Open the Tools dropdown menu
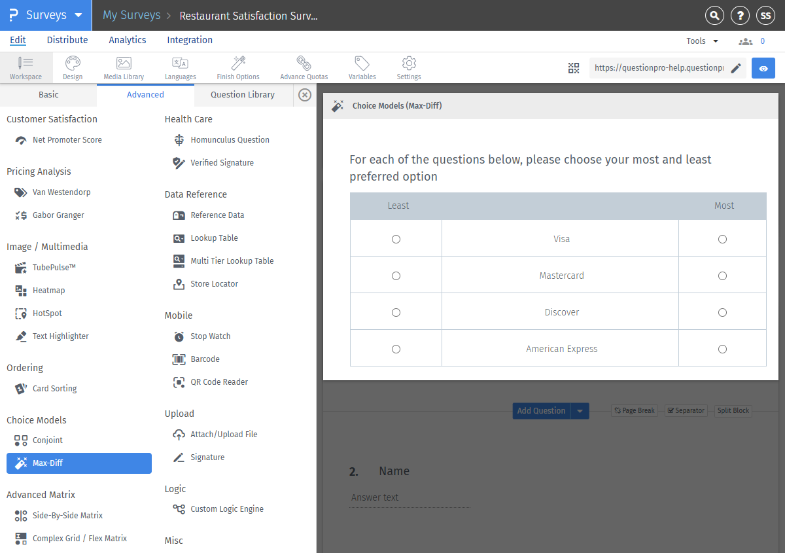This screenshot has width=785, height=553. [x=702, y=41]
